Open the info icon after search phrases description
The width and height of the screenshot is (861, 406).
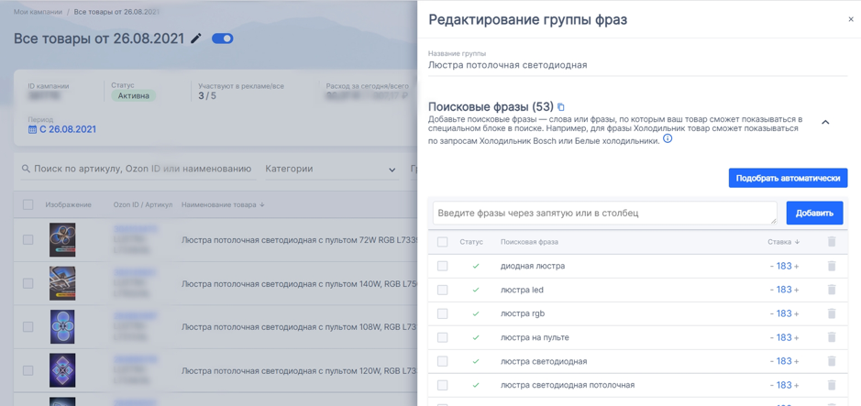tap(668, 139)
